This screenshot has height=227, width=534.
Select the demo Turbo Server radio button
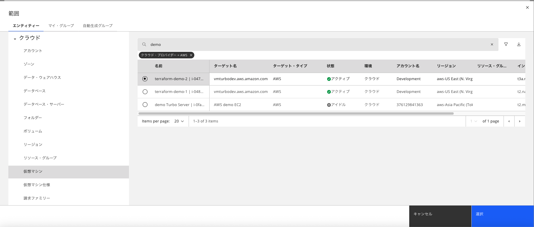click(145, 105)
